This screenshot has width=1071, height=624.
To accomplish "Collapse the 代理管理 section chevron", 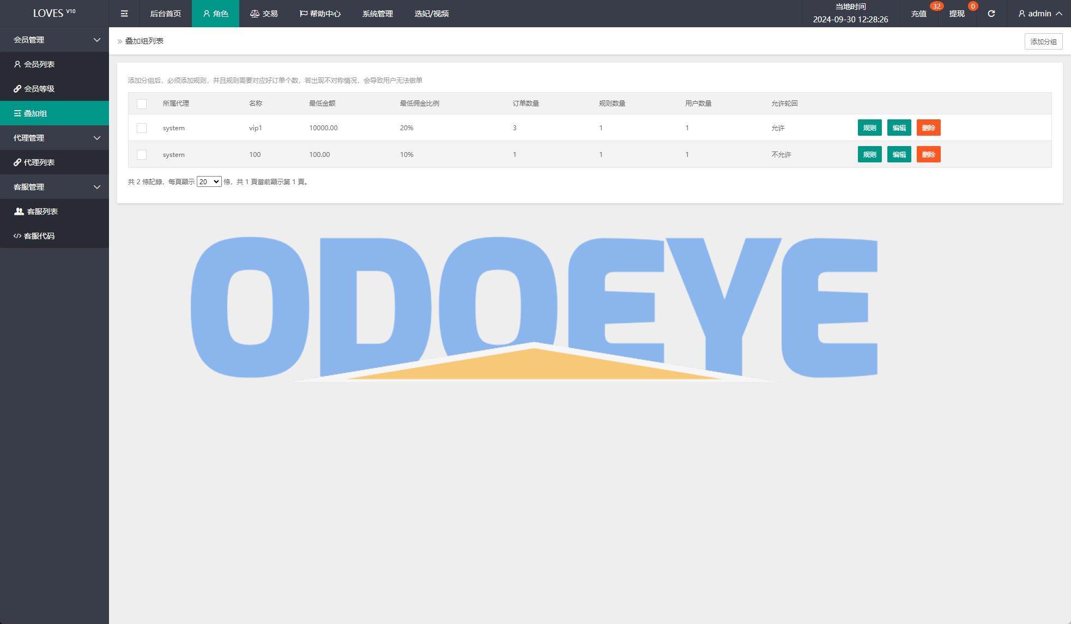I will pos(97,138).
